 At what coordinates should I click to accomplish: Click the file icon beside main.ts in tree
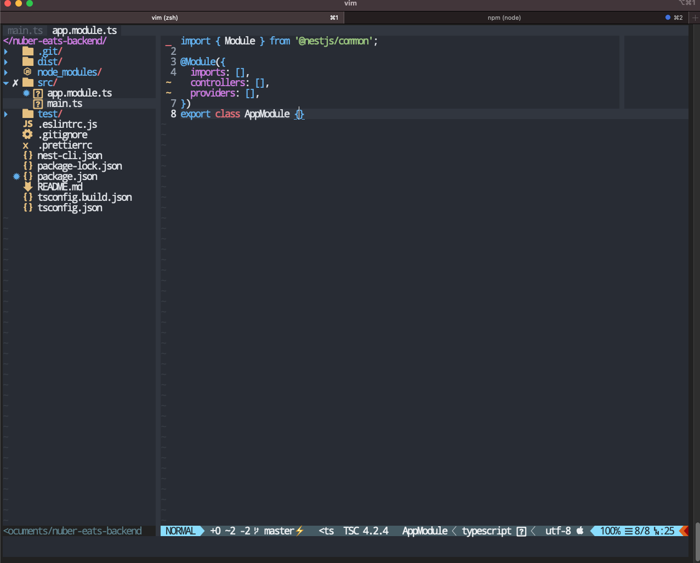pos(38,104)
